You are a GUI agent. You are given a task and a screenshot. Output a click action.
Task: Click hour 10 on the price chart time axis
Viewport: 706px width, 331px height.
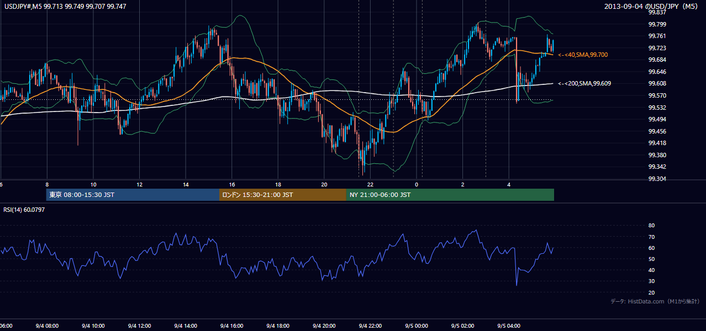tap(93, 185)
